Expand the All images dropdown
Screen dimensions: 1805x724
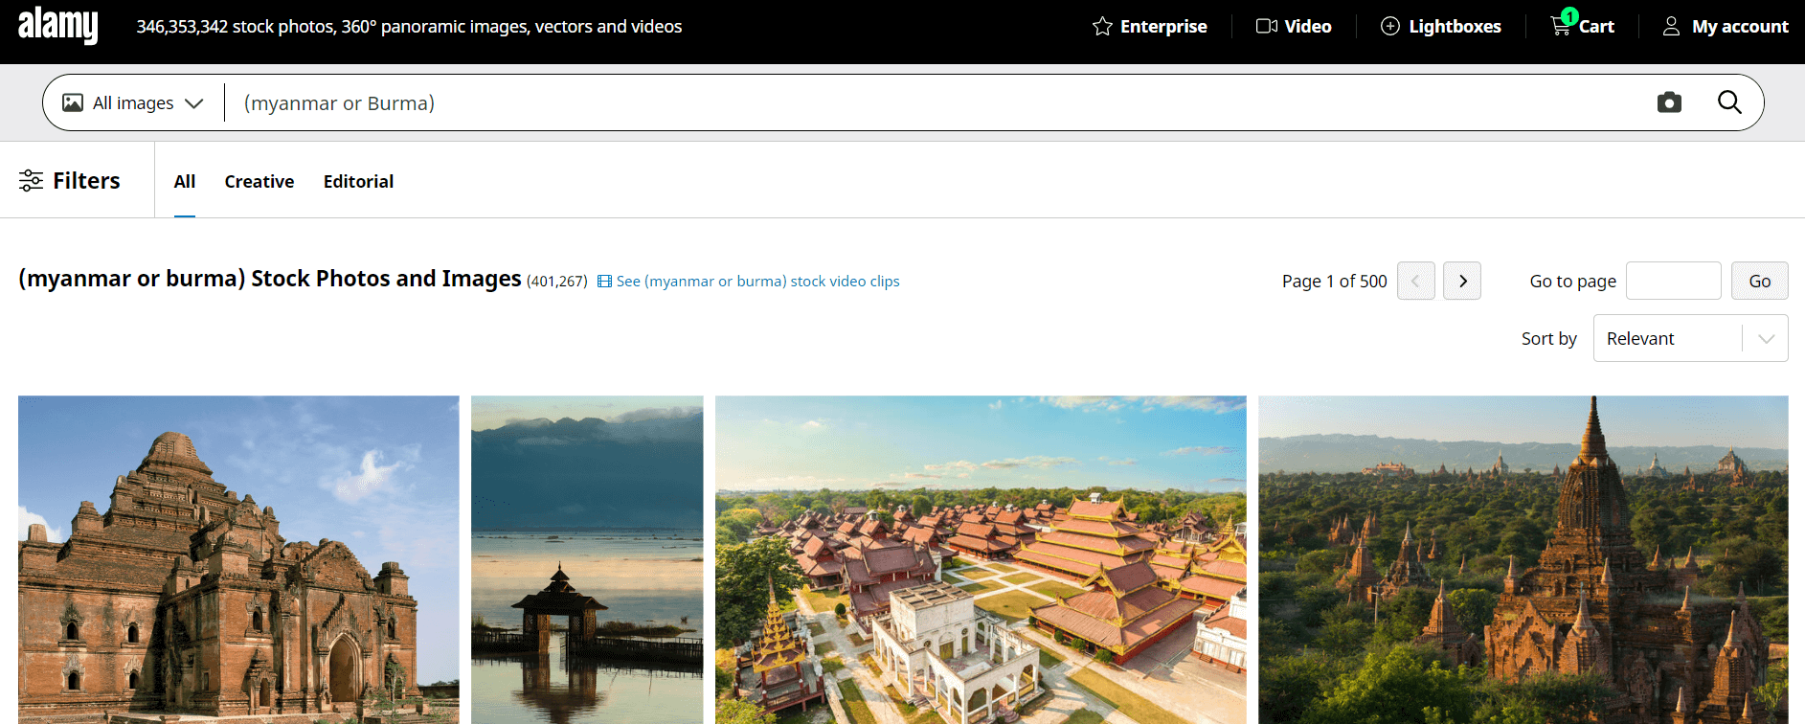coord(133,102)
